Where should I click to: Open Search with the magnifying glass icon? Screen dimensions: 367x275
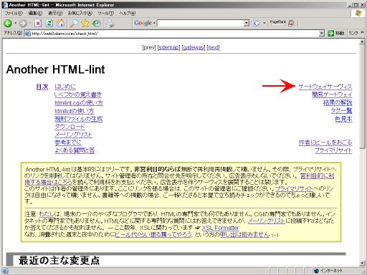click(74, 23)
